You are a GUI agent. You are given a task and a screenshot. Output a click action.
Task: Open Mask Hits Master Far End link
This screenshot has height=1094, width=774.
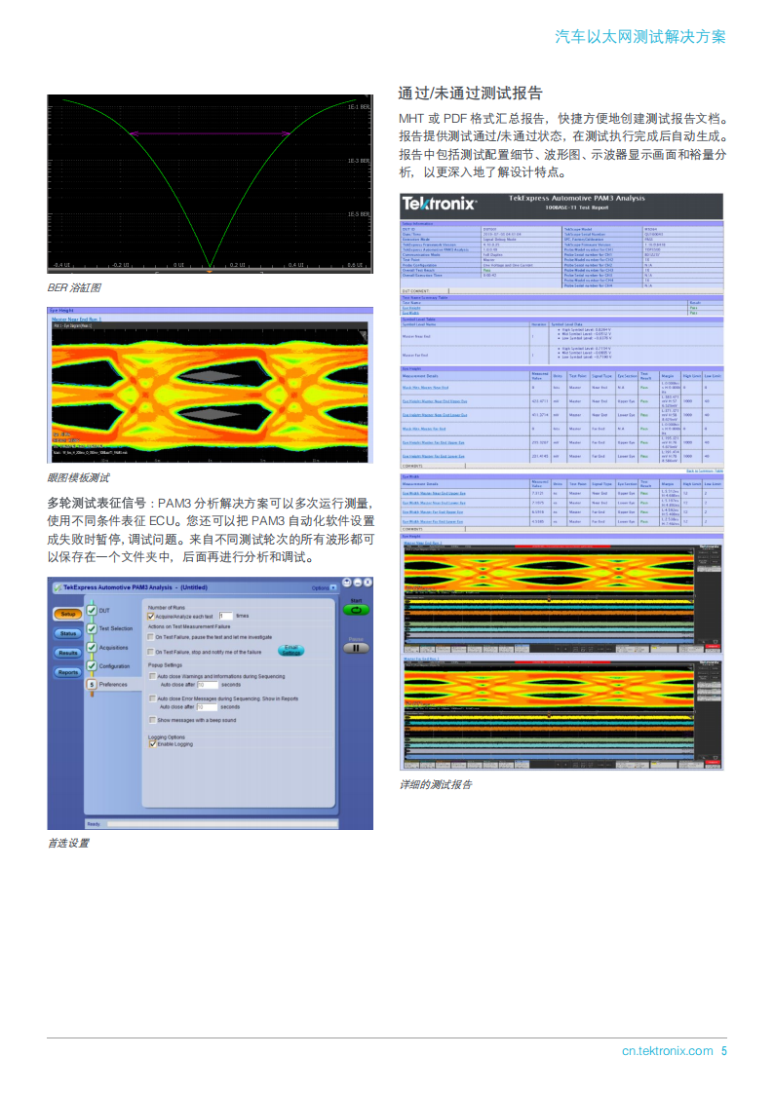(x=424, y=429)
